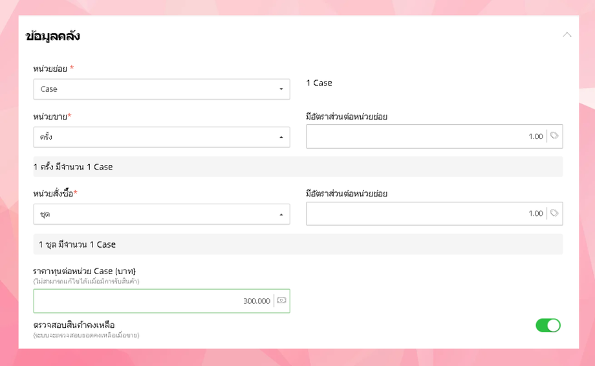Screen dimensions: 595x366
Task: Click the ตรวจสอบสินค้าคงเหลือ label text
Action: [74, 325]
